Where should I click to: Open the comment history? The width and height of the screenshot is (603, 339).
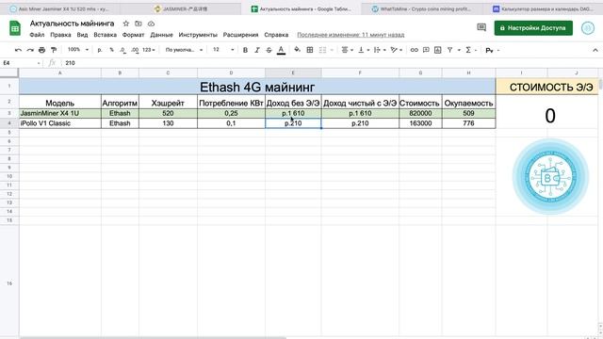(x=481, y=27)
